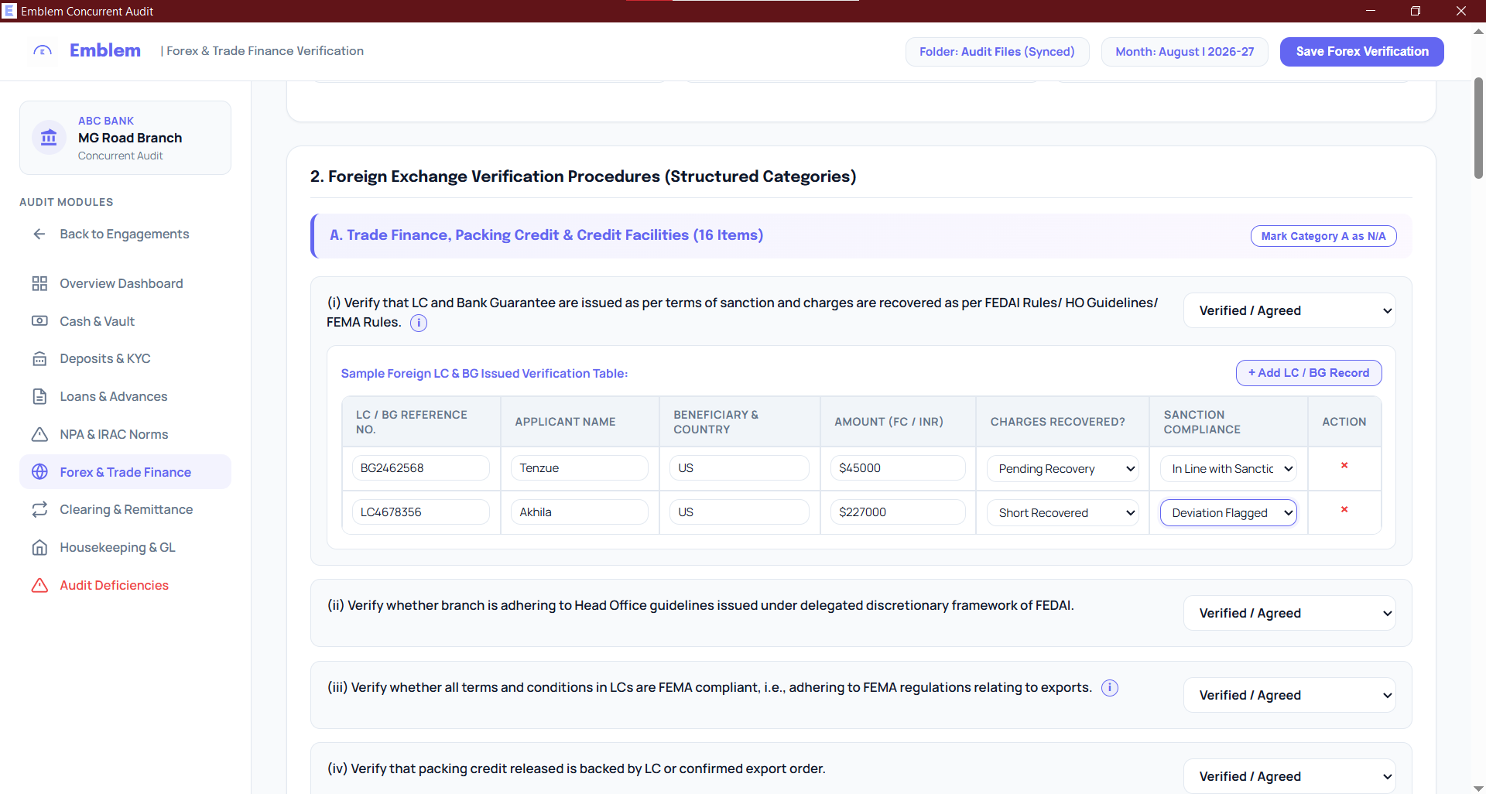Click the ABC Bank branch building icon
Screen dimensions: 1486x794
pos(49,138)
